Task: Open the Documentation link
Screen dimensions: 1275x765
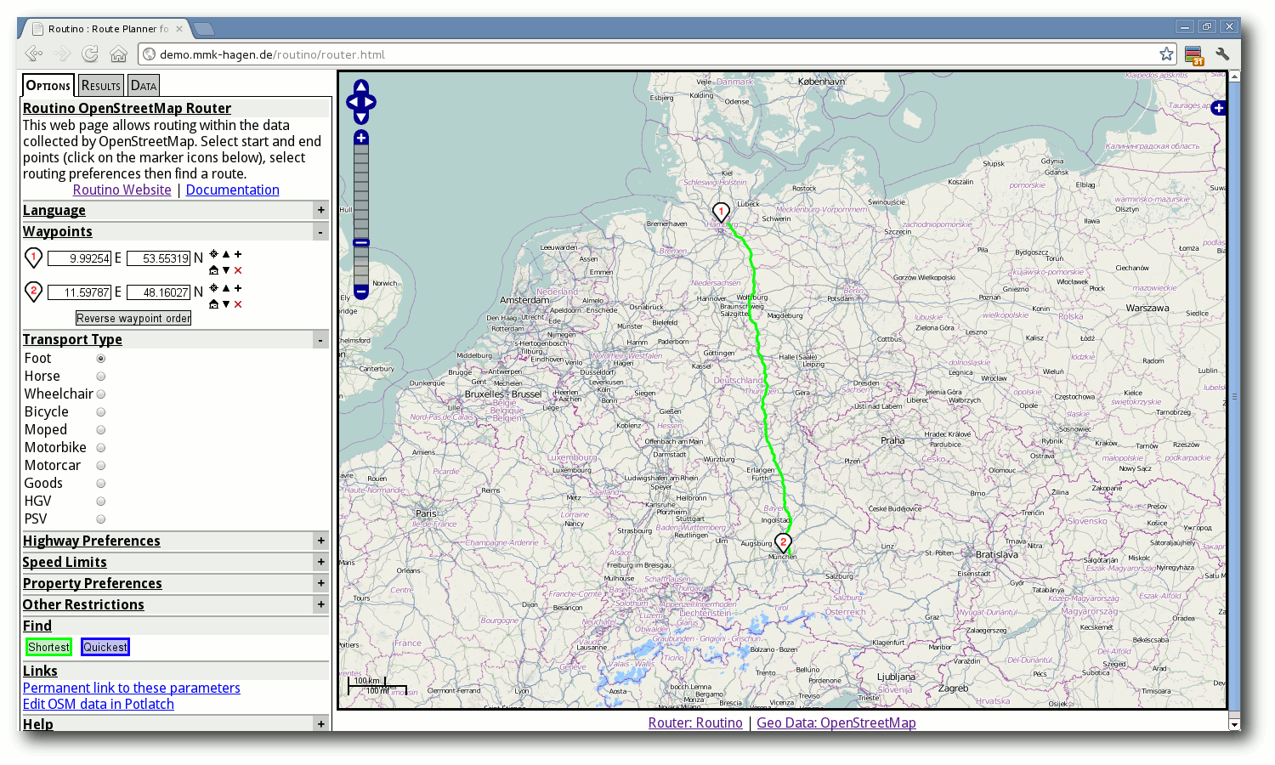Action: pos(233,190)
